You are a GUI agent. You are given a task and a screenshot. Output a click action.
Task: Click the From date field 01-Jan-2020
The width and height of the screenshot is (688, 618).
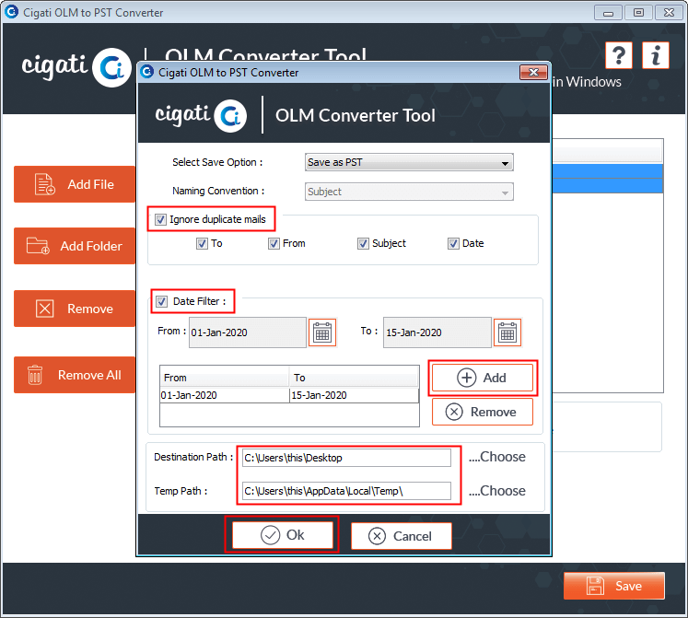248,332
